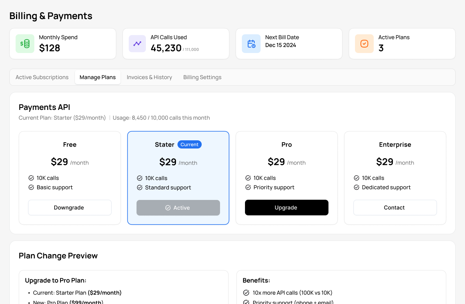This screenshot has height=304, width=465.
Task: Click Current: Starter Plan ($29/month) bullet
Action: coord(77,293)
